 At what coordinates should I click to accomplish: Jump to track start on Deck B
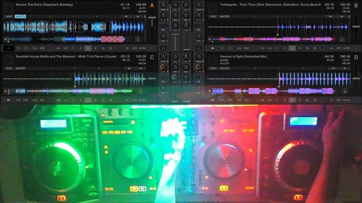210,39
